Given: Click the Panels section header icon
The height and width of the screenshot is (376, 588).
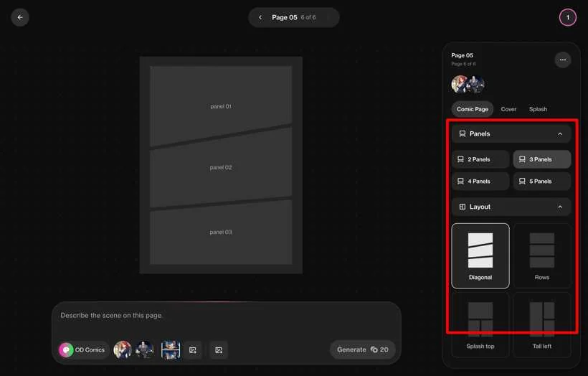Looking at the screenshot, I should tap(463, 133).
